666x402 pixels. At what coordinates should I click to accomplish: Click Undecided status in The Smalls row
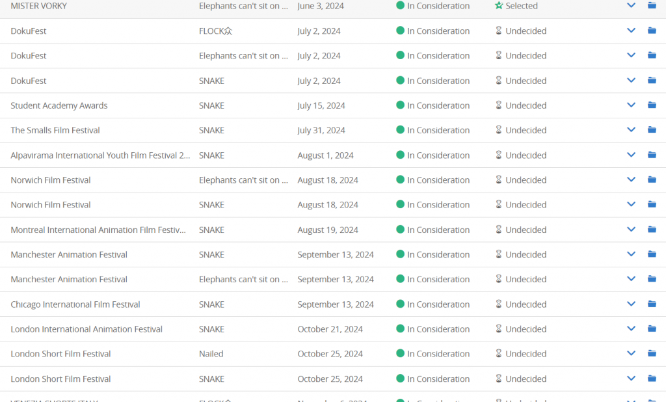pyautogui.click(x=526, y=130)
